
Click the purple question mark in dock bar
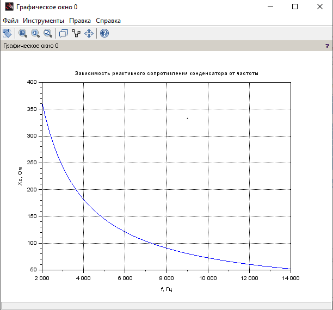pyautogui.click(x=327, y=46)
